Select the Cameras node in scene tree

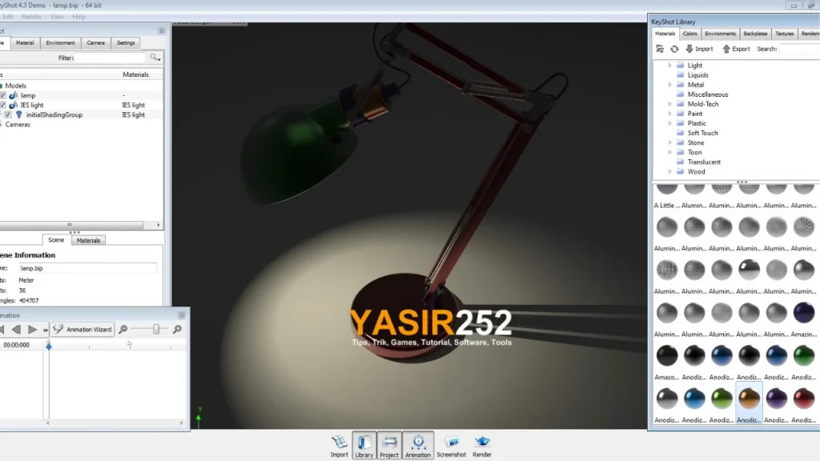(18, 124)
